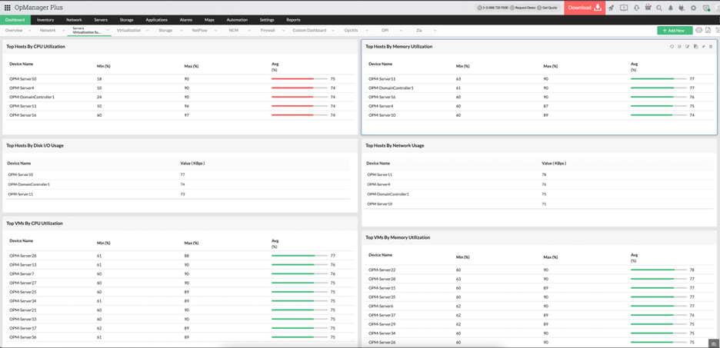Export dashboard as PDF icon

coord(708,31)
